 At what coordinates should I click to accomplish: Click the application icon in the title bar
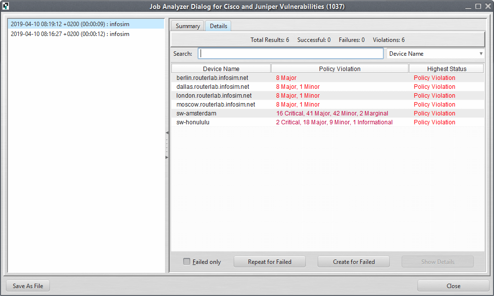(x=5, y=6)
